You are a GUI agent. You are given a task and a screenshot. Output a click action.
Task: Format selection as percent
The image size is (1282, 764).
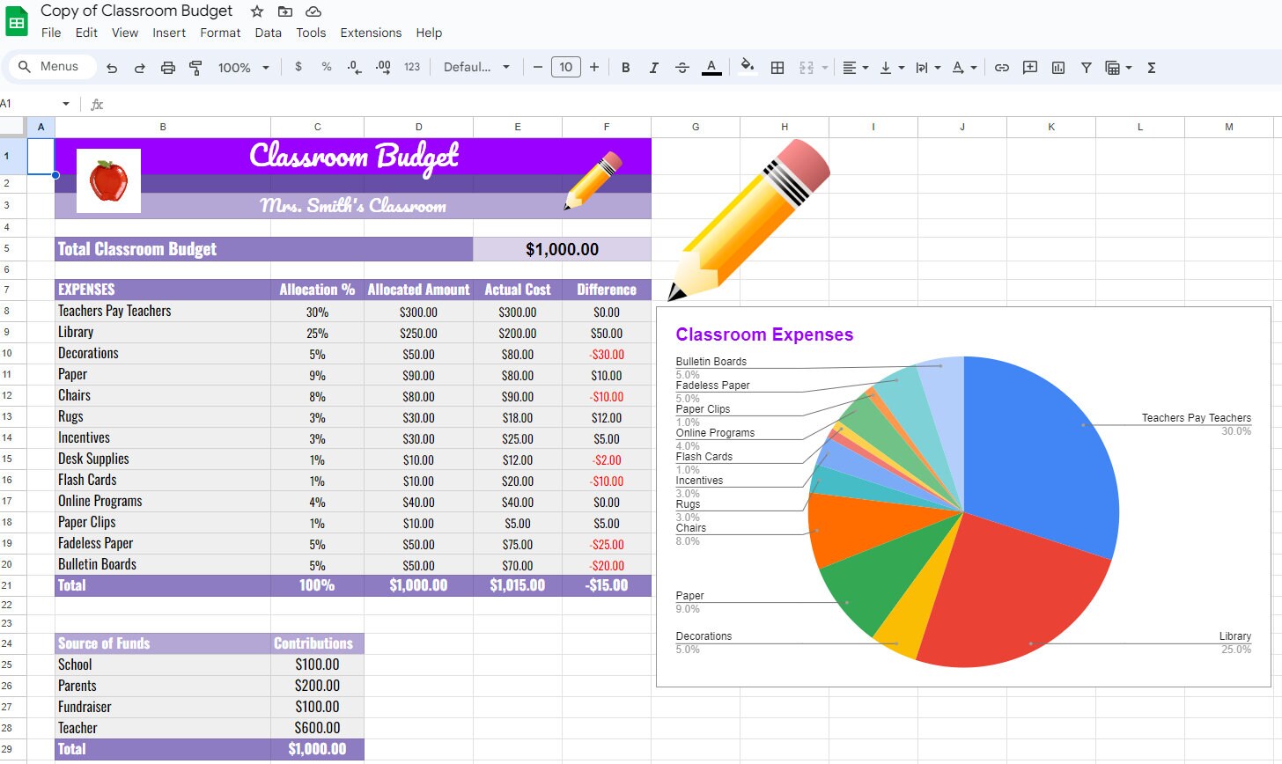[x=326, y=67]
